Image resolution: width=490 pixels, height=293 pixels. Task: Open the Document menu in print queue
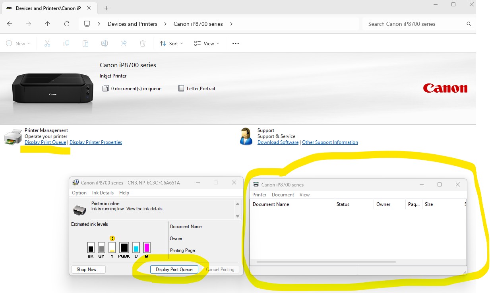coord(283,195)
